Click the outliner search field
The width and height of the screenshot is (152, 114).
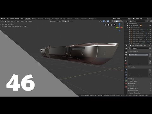pos(139,21)
